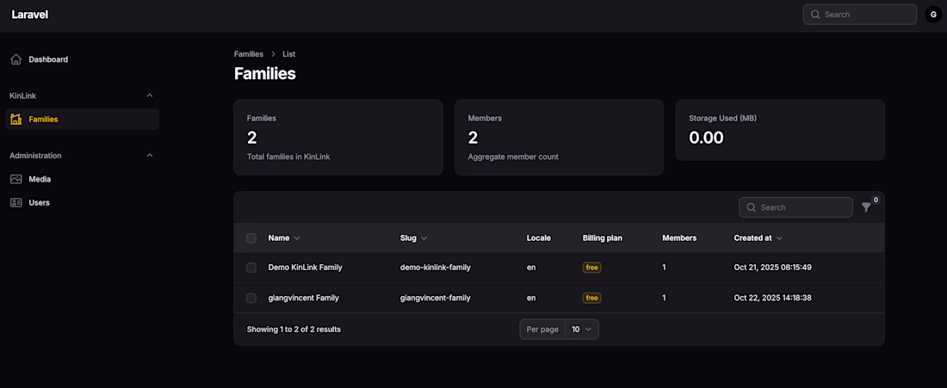
Task: Collapse the Administration navigation group
Action: tap(149, 156)
